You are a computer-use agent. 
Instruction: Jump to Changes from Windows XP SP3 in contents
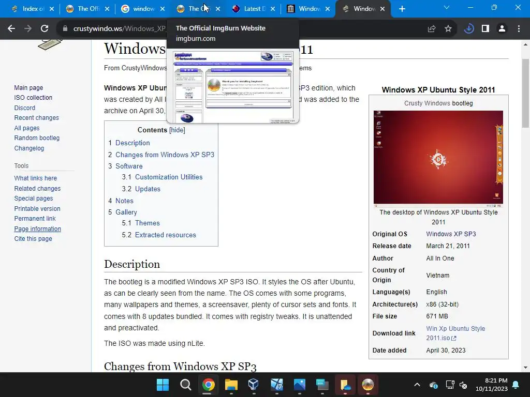pyautogui.click(x=165, y=155)
